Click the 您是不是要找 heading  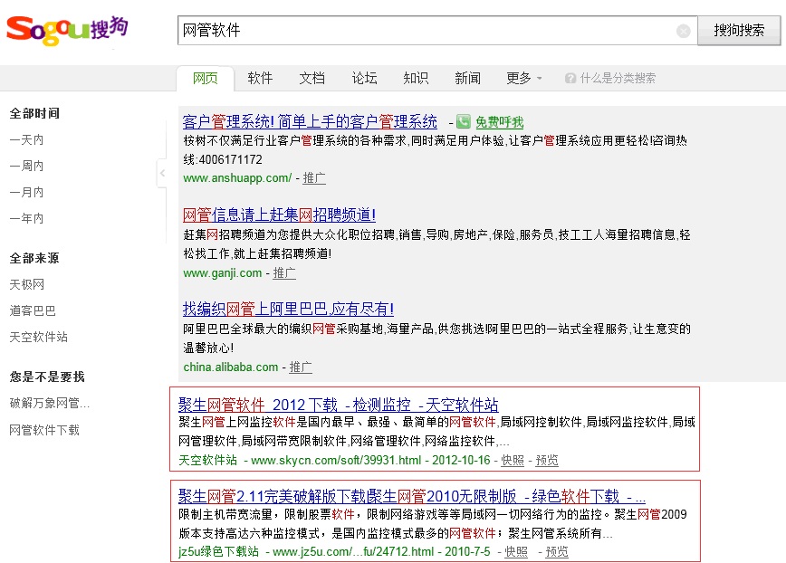(47, 377)
